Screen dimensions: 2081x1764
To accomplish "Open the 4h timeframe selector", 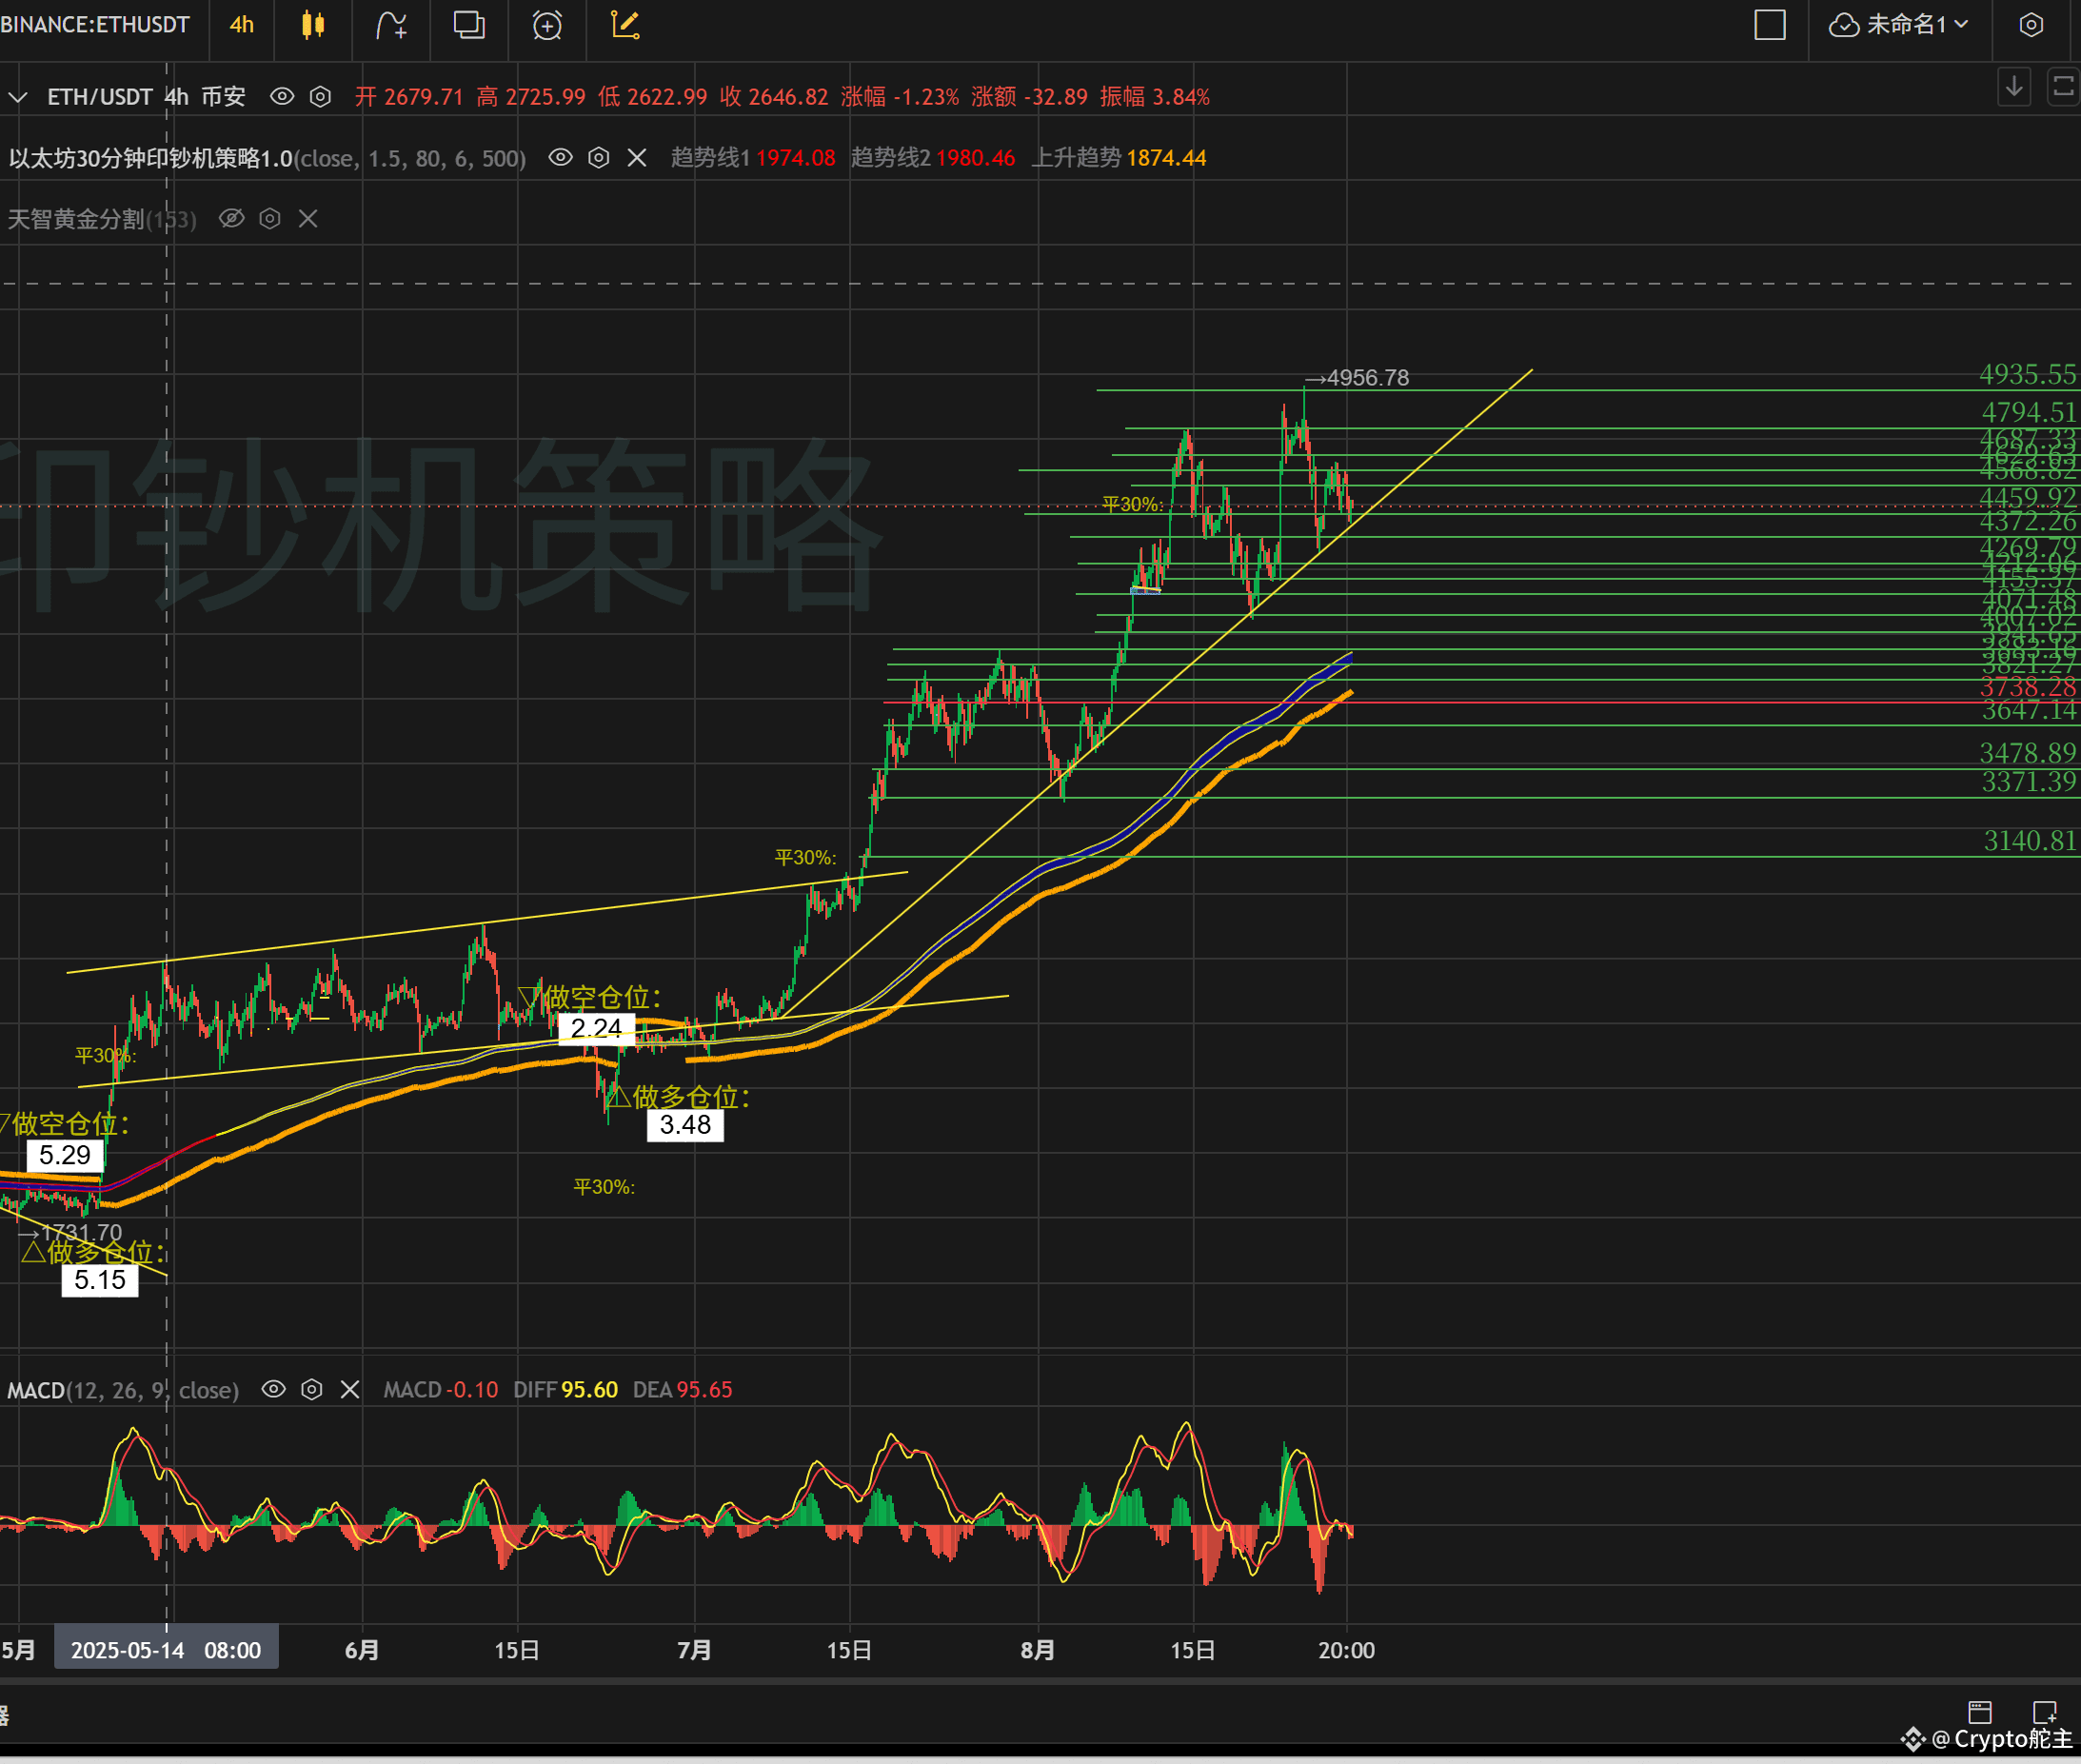I will [x=241, y=25].
